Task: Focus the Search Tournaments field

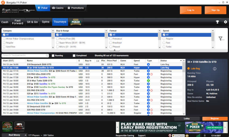Action: click(x=25, y=55)
